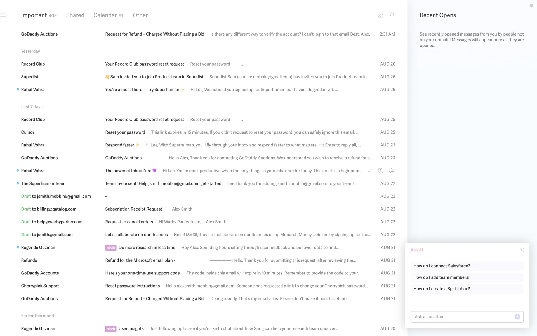
Task: Close the Ask AI panel
Action: tap(521, 250)
